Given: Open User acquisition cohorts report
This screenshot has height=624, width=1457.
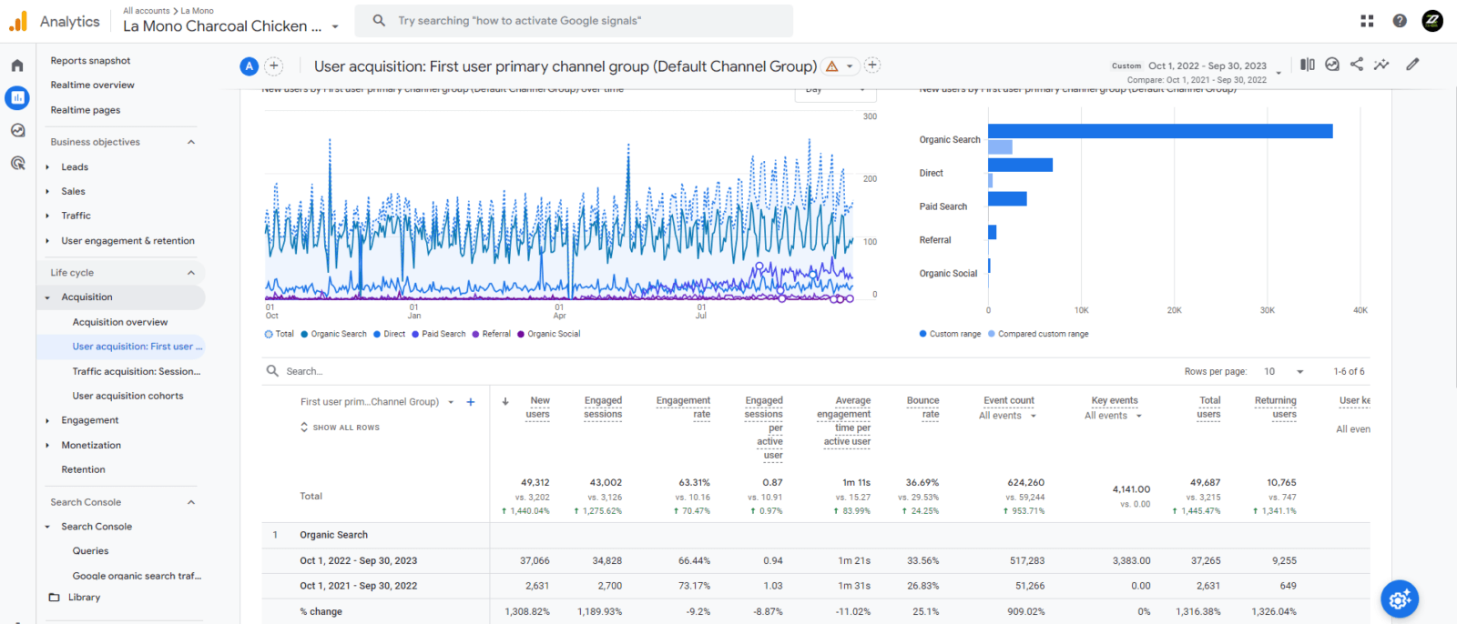Looking at the screenshot, I should (x=127, y=396).
